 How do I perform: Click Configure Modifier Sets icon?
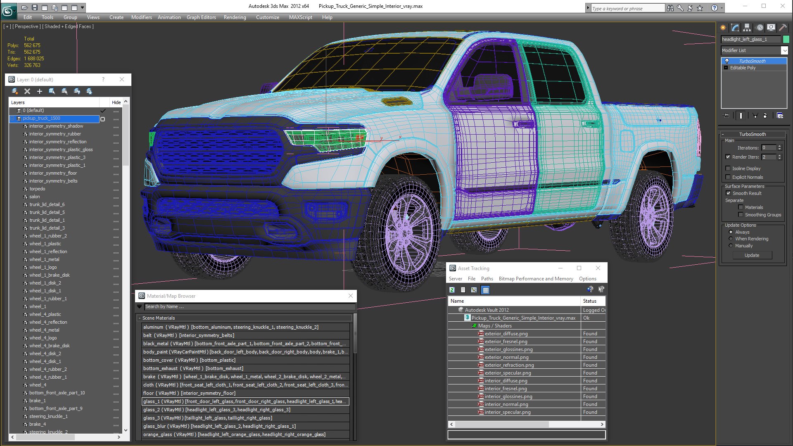coord(780,116)
